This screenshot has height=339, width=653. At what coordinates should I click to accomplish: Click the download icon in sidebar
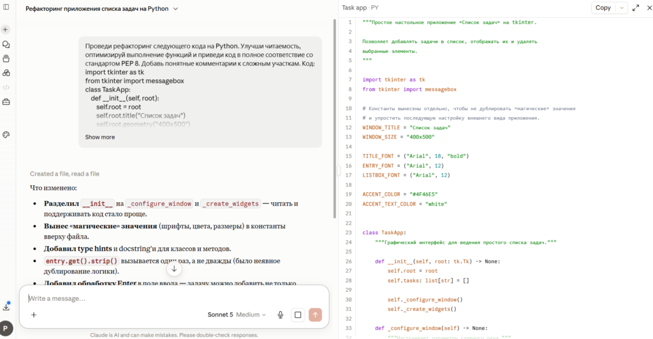point(6,307)
